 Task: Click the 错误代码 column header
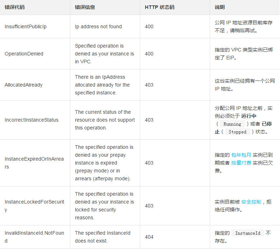tap(15, 7)
